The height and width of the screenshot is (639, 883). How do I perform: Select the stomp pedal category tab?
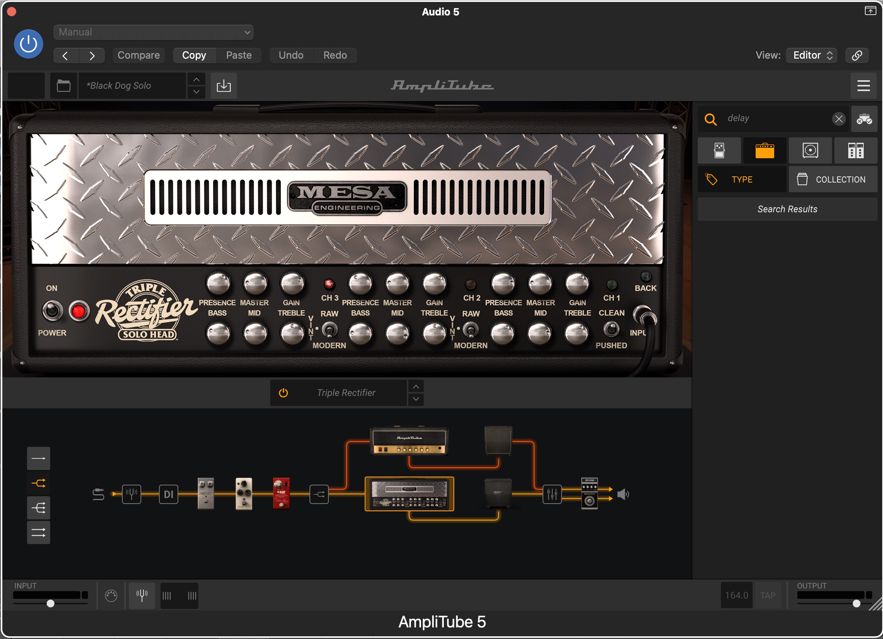(x=719, y=150)
